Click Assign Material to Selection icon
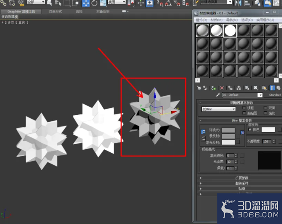The width and height of the screenshot is (282, 224). click(x=213, y=88)
